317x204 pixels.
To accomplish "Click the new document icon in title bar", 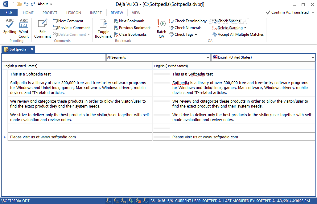I will click(x=13, y=4).
